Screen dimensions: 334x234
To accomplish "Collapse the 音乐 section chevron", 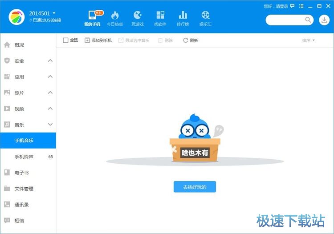I will click(50, 125).
